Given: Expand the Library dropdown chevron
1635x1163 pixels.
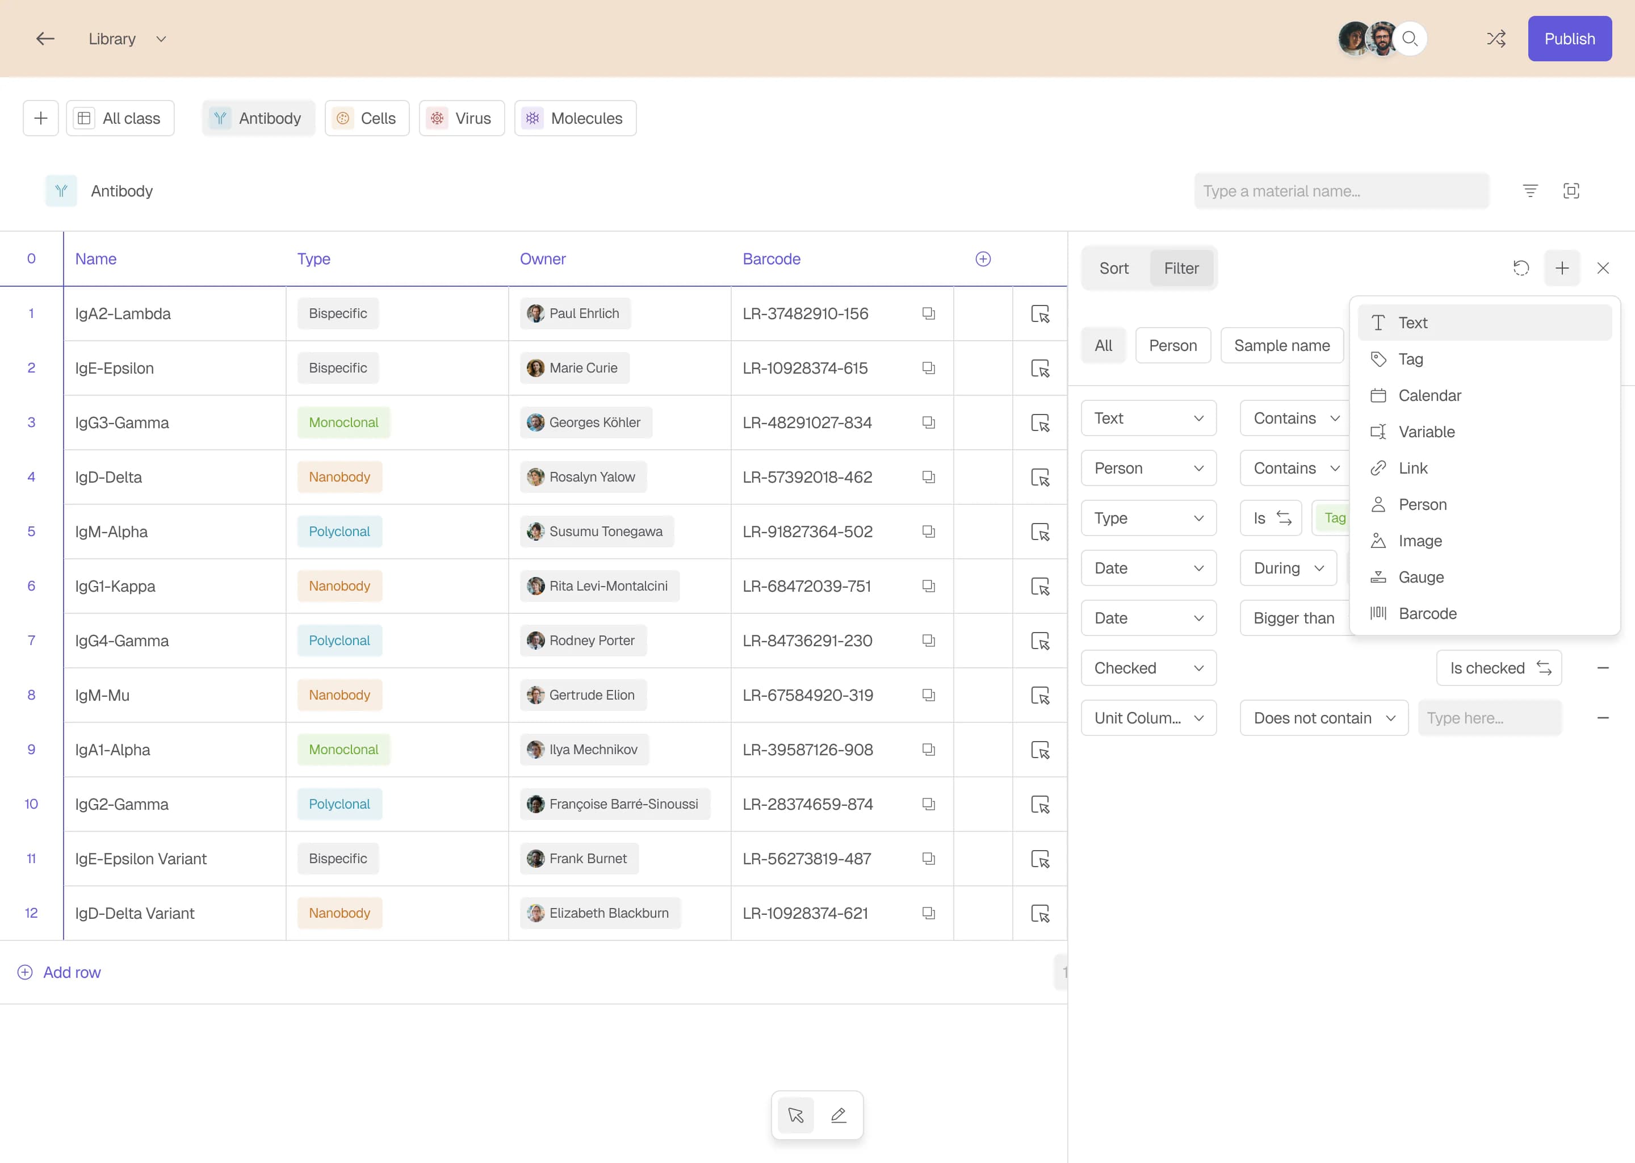Looking at the screenshot, I should pyautogui.click(x=161, y=39).
